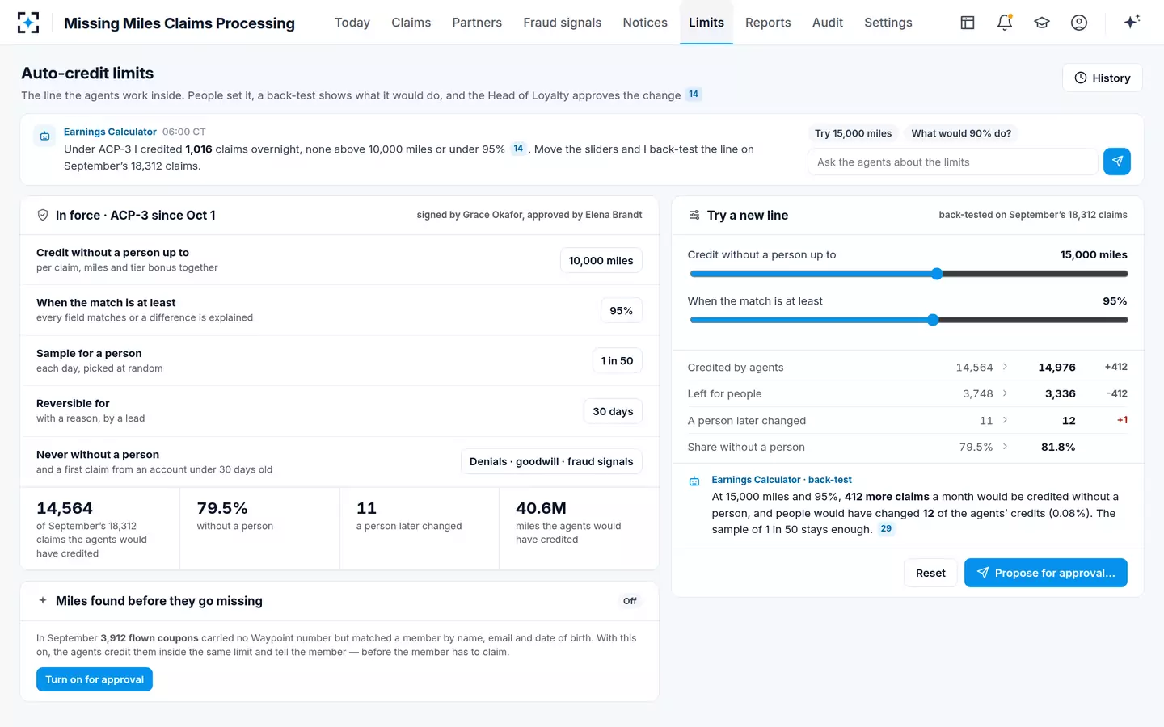1164x727 pixels.
Task: Click the bot icon beside back-test note
Action: (x=694, y=481)
